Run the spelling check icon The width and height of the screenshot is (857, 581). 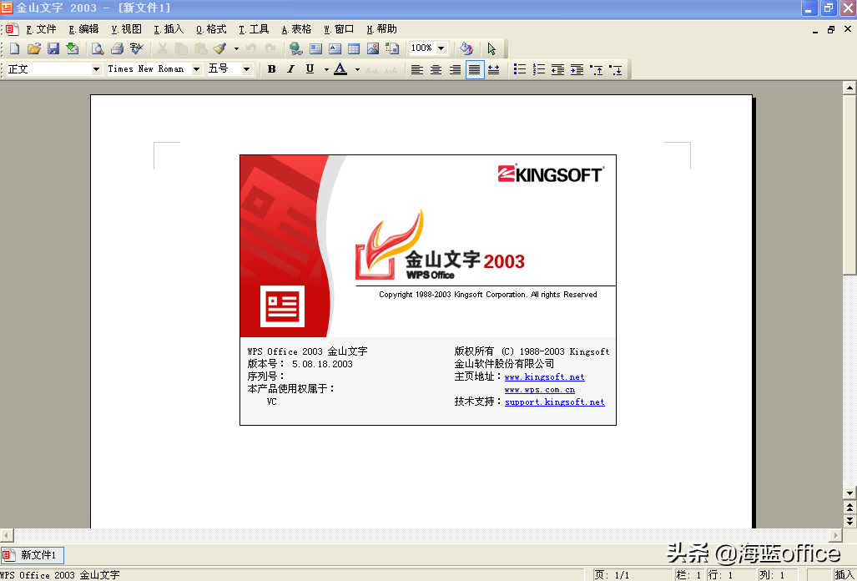coord(136,48)
